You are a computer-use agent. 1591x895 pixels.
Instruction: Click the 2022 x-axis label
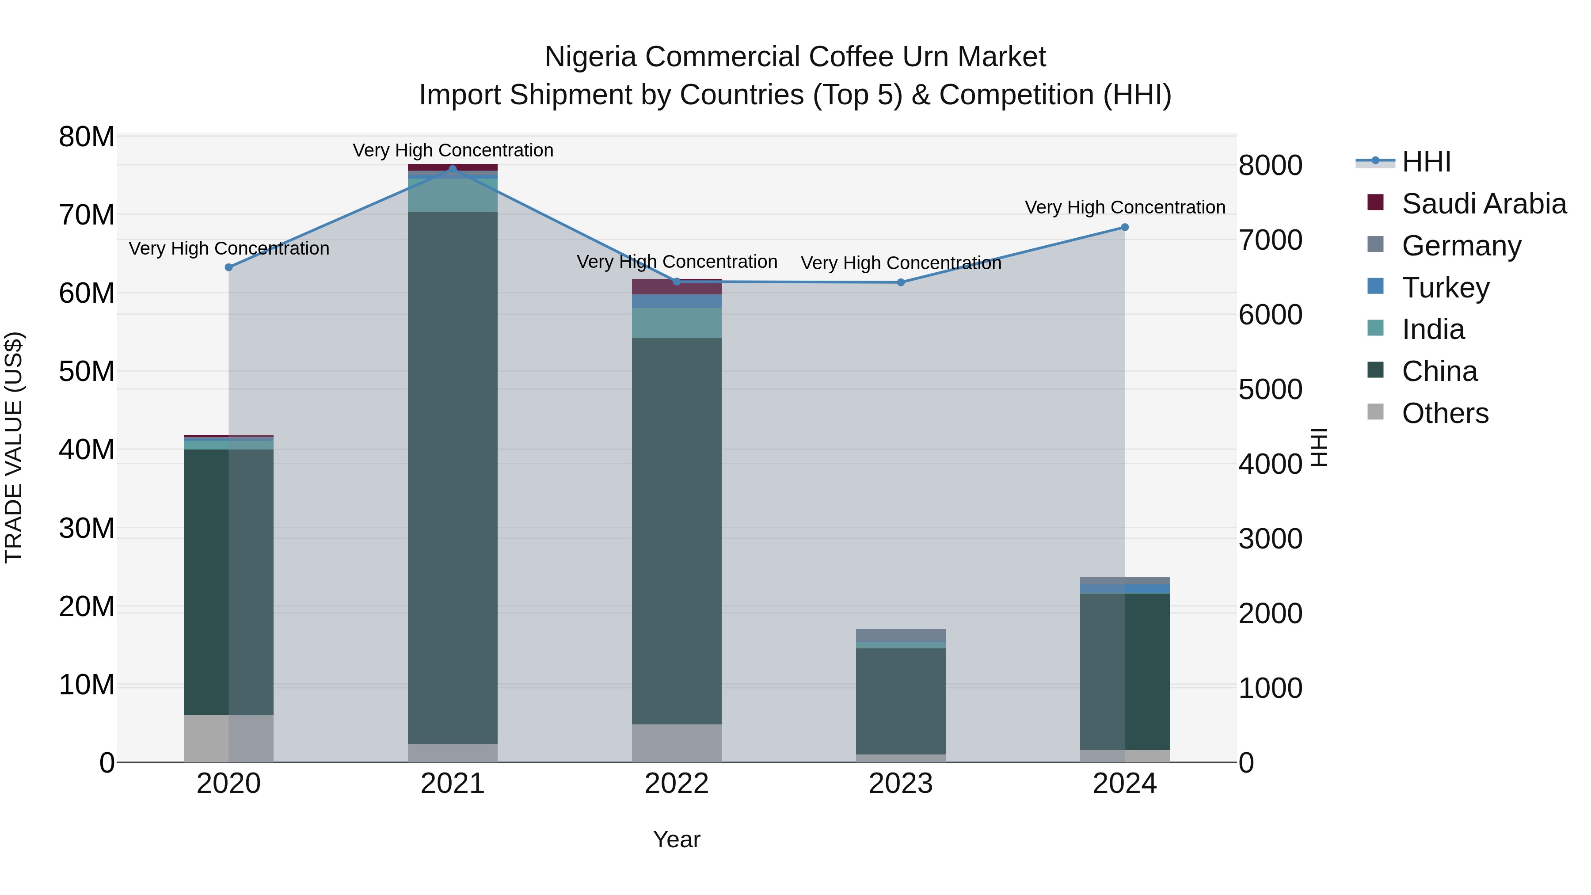click(676, 784)
